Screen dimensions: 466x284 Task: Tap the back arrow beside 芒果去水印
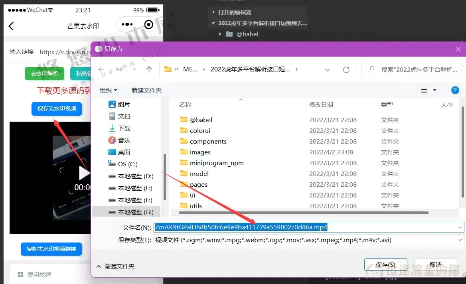[11, 26]
